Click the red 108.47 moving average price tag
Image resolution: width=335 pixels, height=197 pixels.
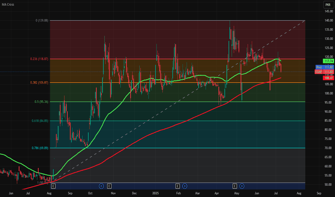point(329,78)
